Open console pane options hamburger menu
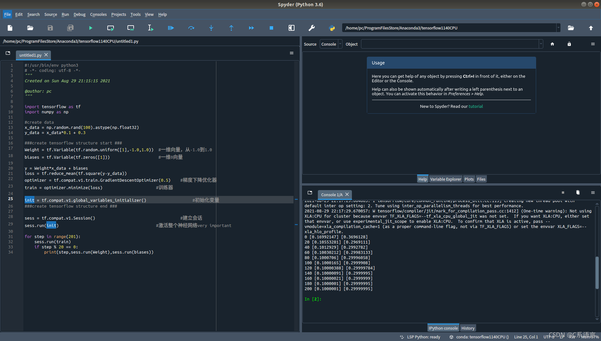The width and height of the screenshot is (601, 341). click(x=593, y=193)
